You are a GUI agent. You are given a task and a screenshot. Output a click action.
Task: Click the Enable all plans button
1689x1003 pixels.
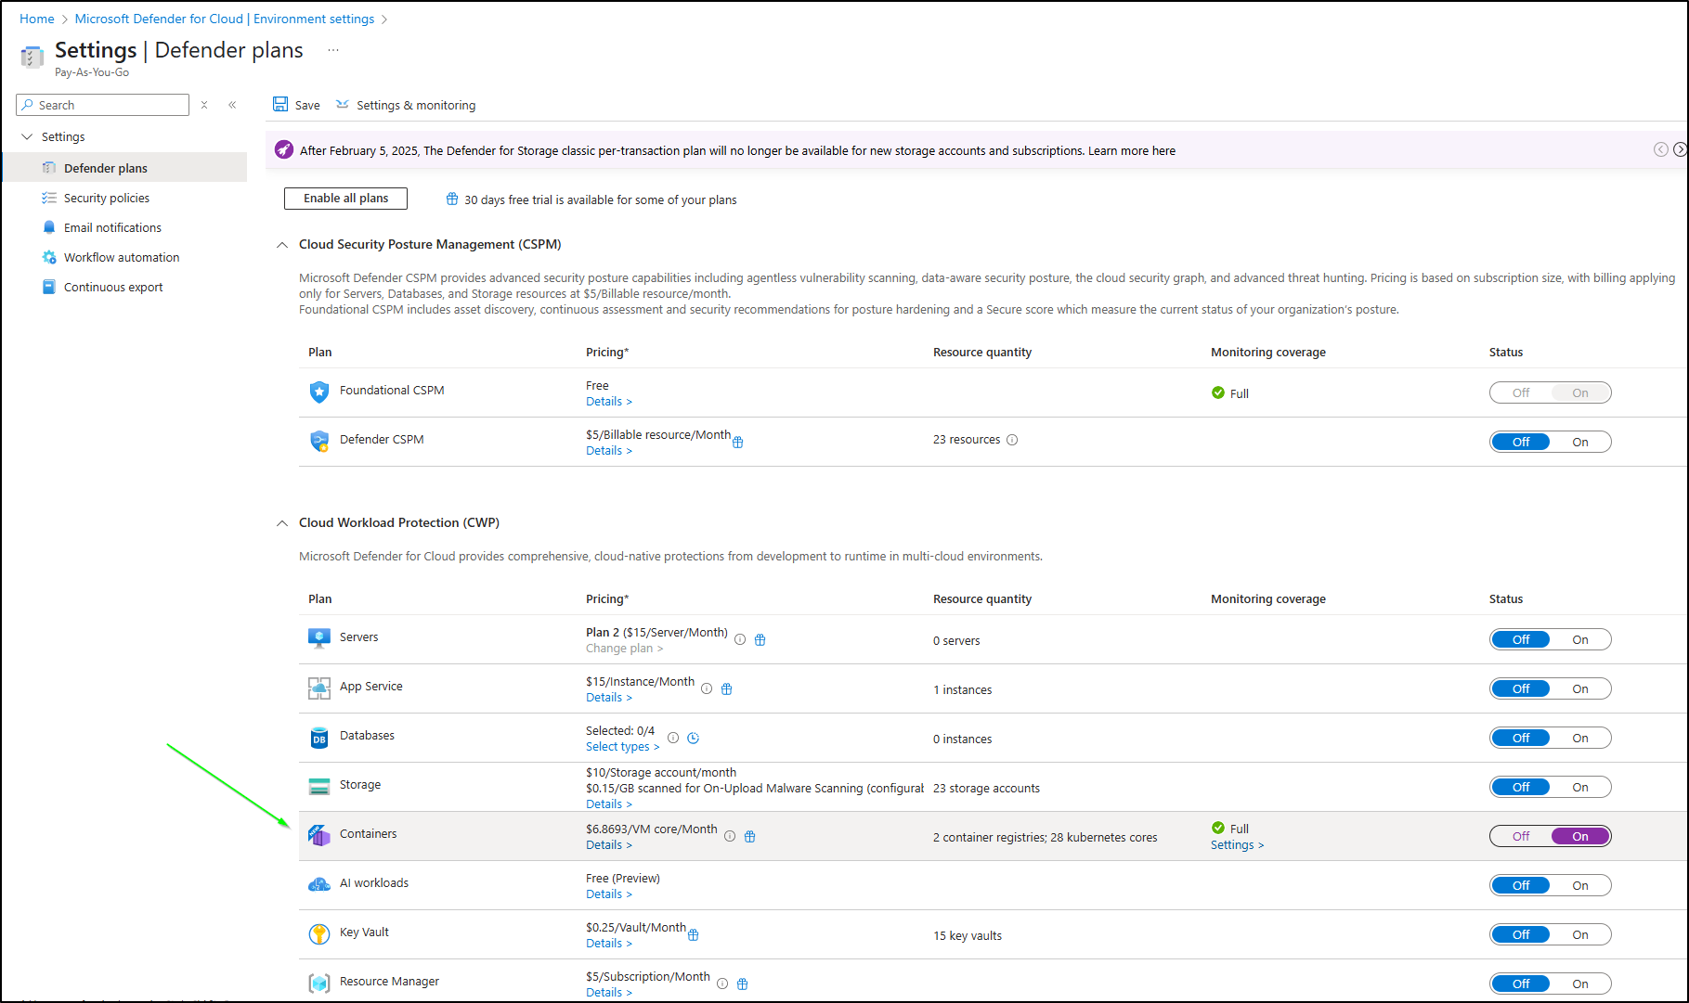click(x=345, y=199)
